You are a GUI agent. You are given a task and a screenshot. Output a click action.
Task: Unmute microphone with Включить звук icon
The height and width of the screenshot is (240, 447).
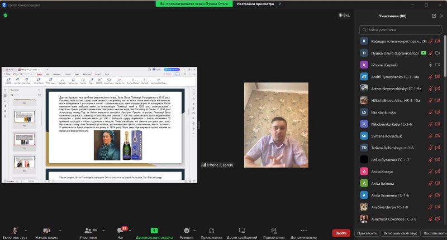pyautogui.click(x=15, y=231)
